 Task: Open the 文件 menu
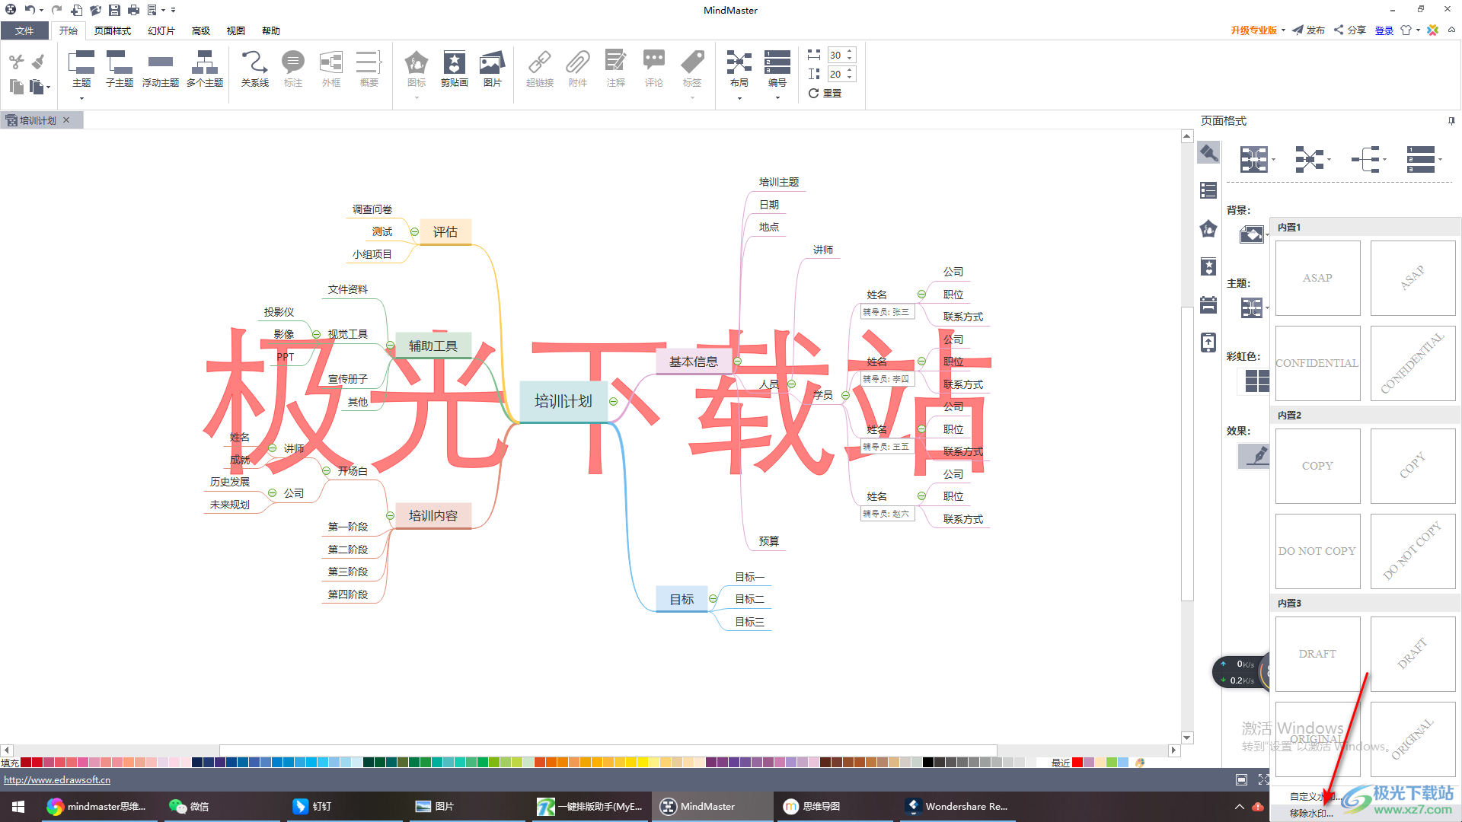pyautogui.click(x=24, y=30)
